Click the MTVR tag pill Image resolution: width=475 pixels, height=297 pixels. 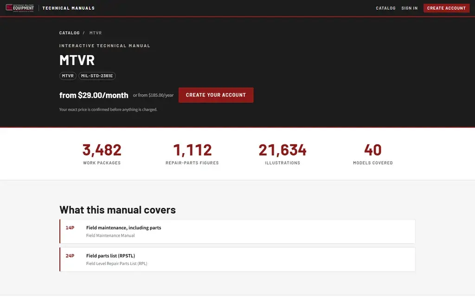(x=68, y=76)
